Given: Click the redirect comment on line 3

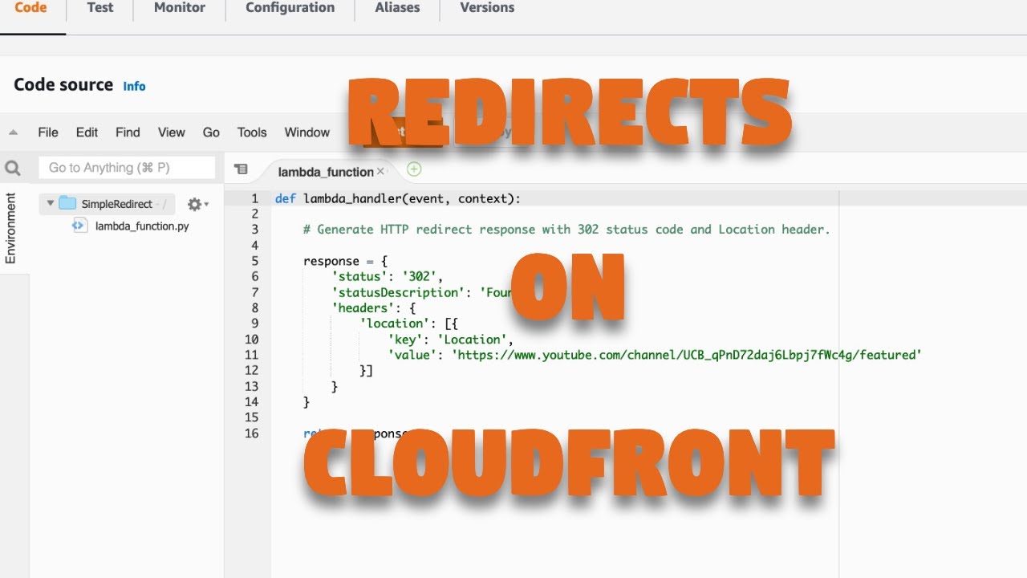Looking at the screenshot, I should pyautogui.click(x=566, y=230).
